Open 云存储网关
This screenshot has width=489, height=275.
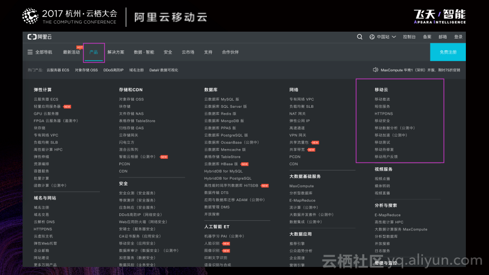point(128,135)
